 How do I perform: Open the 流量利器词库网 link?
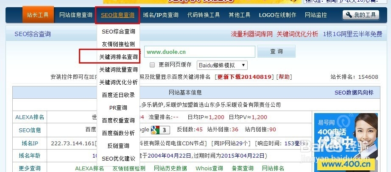point(251,34)
